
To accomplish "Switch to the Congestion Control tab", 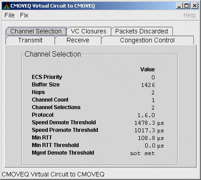I will (x=147, y=40).
